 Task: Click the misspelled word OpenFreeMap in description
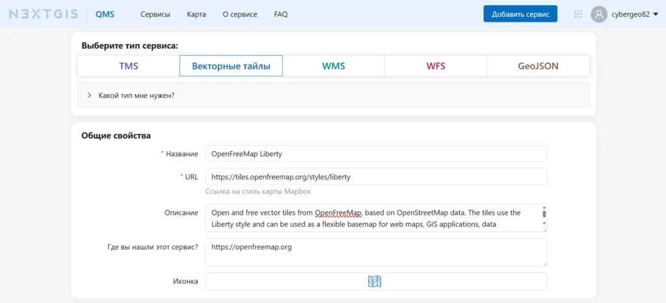(x=338, y=213)
